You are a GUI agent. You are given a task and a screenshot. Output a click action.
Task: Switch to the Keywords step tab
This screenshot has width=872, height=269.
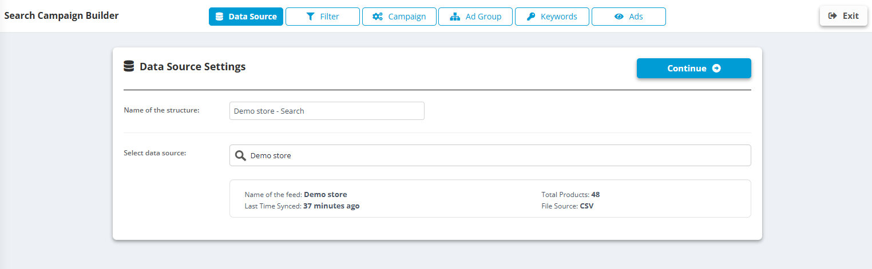point(552,17)
